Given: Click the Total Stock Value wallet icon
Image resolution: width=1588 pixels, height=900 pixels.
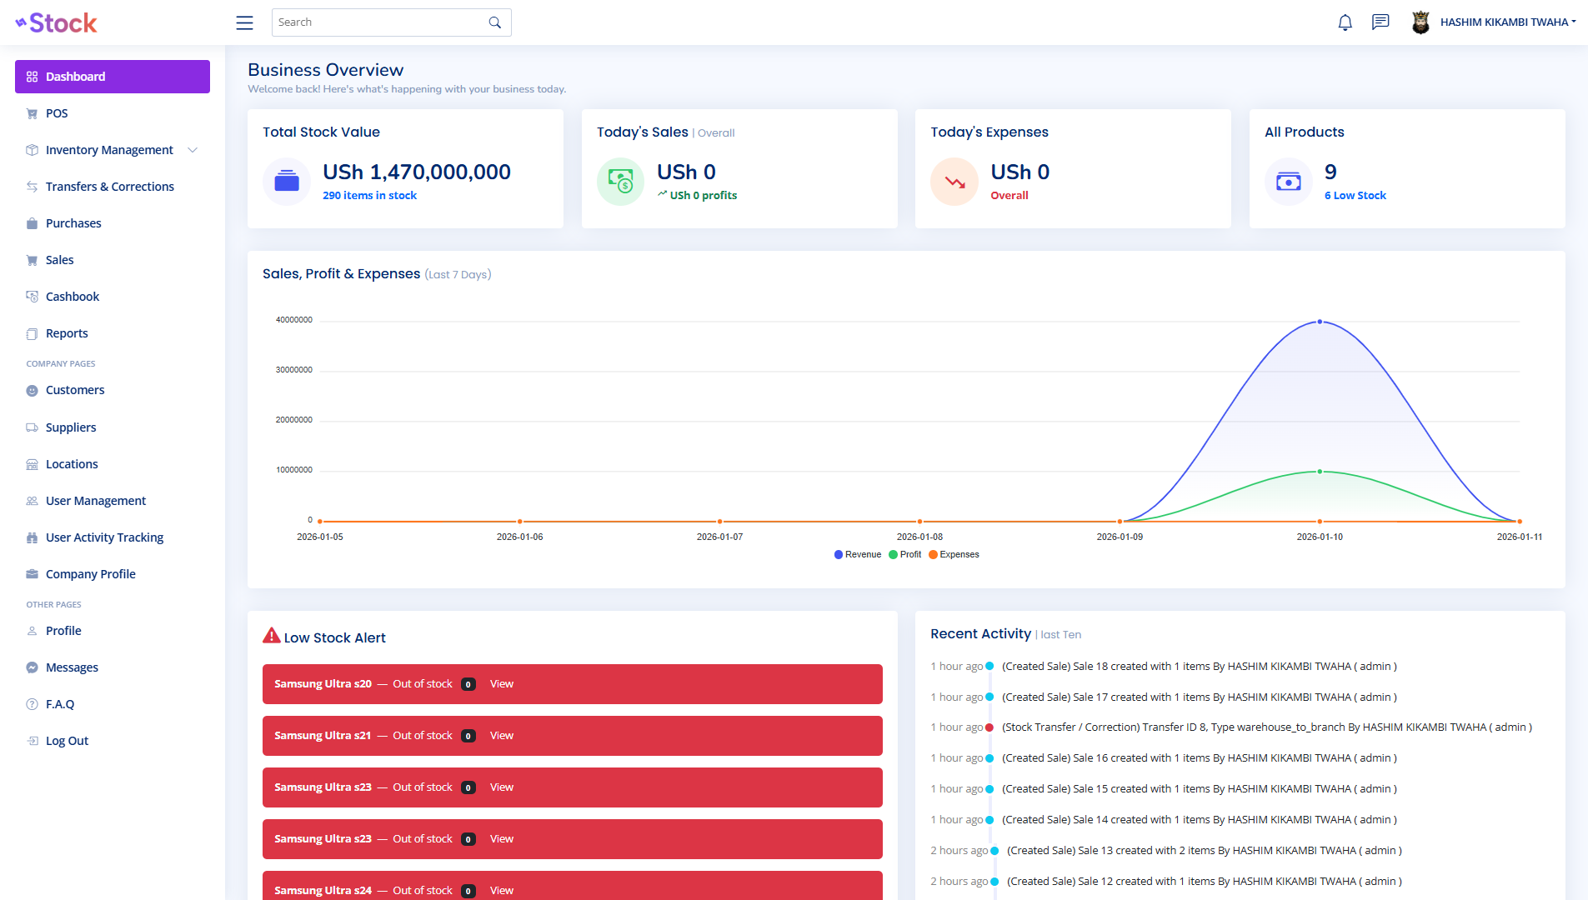Looking at the screenshot, I should point(287,181).
